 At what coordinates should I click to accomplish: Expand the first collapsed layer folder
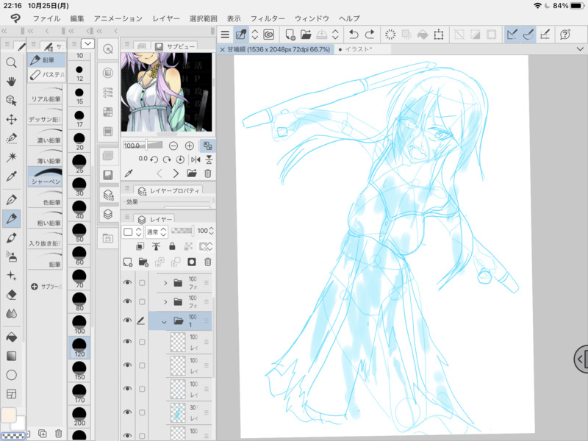pyautogui.click(x=165, y=282)
